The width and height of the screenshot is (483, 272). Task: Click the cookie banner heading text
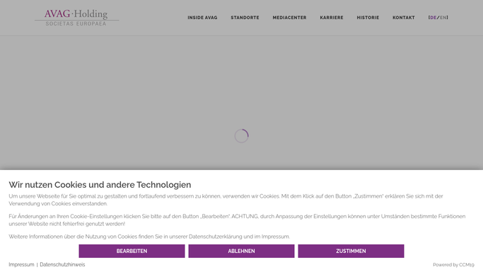point(100,185)
